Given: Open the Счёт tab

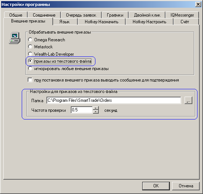Looking at the screenshot, I should (185, 22).
